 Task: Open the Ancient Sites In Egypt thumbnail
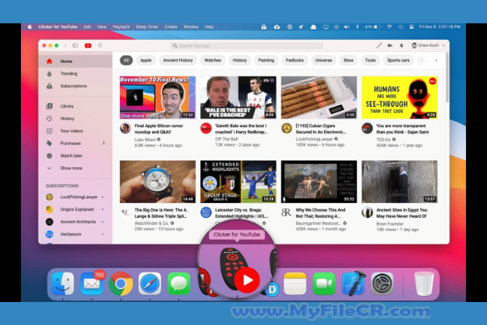400,181
